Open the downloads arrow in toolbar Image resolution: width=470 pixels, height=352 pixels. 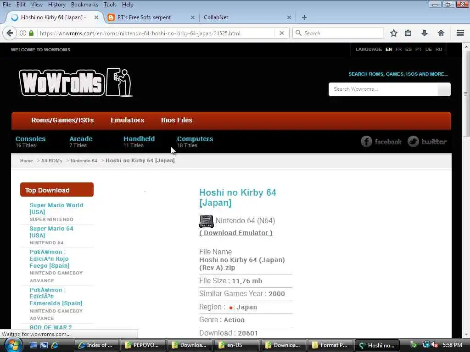tap(424, 33)
